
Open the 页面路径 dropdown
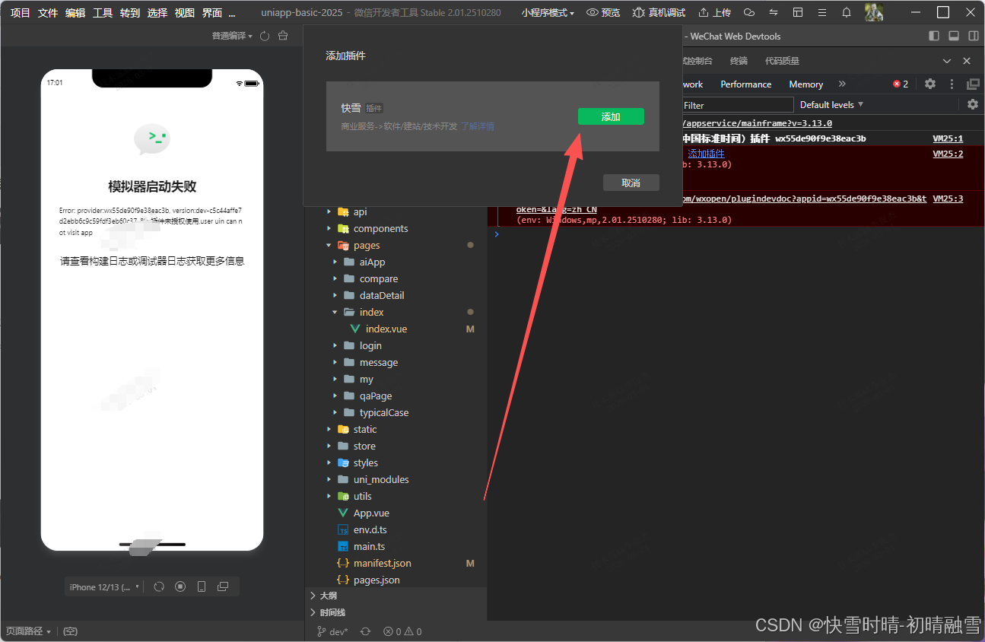(x=29, y=631)
